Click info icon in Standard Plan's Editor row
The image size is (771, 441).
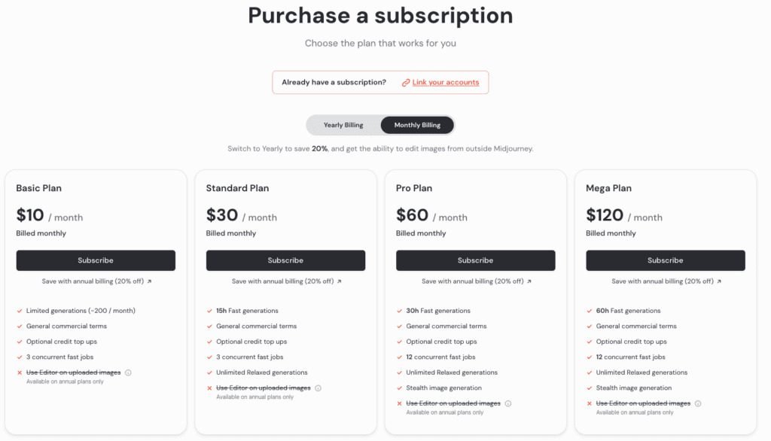click(x=318, y=388)
